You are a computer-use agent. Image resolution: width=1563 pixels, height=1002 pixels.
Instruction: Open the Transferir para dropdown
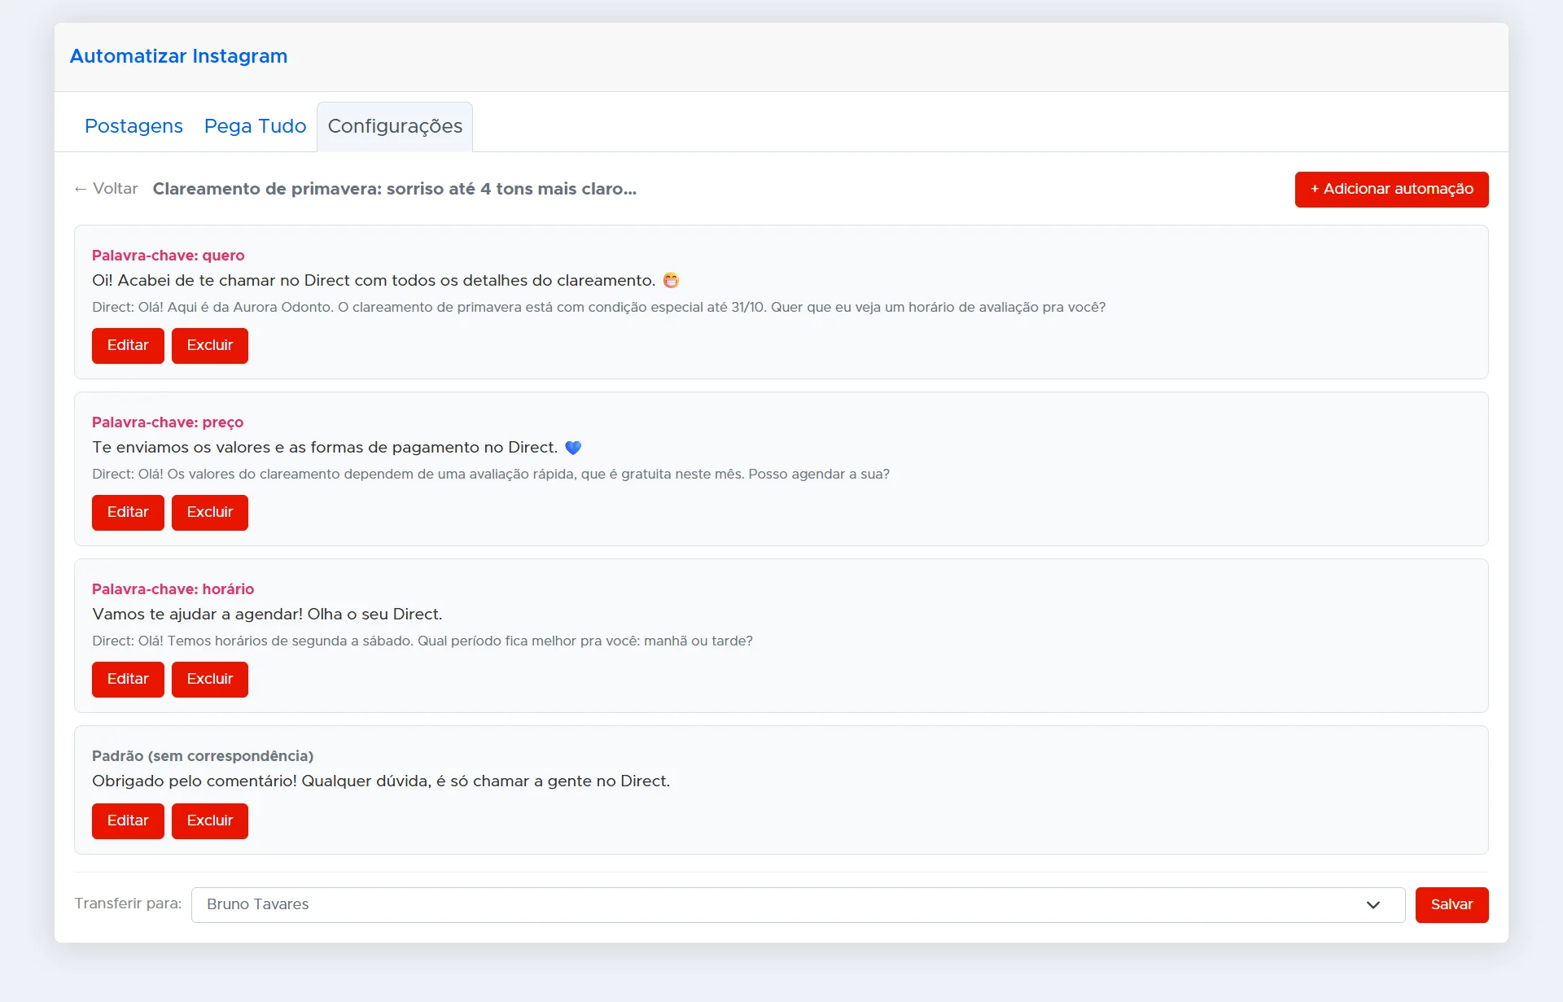(x=798, y=905)
